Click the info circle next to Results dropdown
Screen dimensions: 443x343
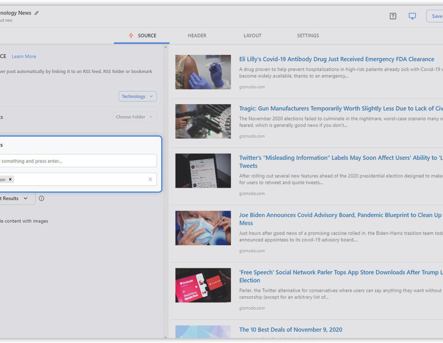point(41,199)
